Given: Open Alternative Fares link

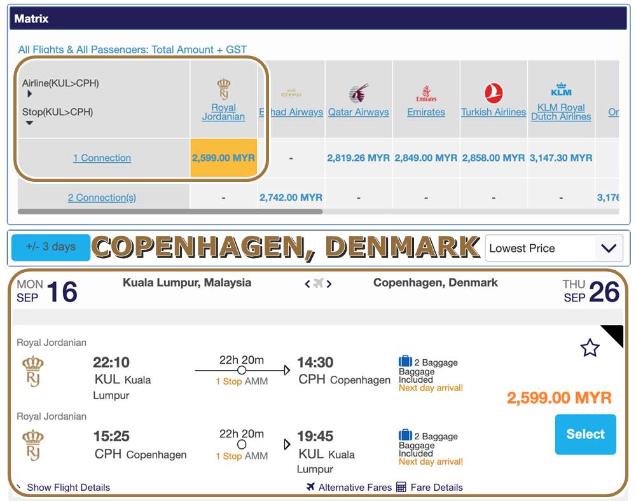Looking at the screenshot, I should click(355, 487).
